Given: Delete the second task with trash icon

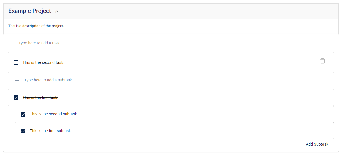Looking at the screenshot, I should pyautogui.click(x=323, y=61).
